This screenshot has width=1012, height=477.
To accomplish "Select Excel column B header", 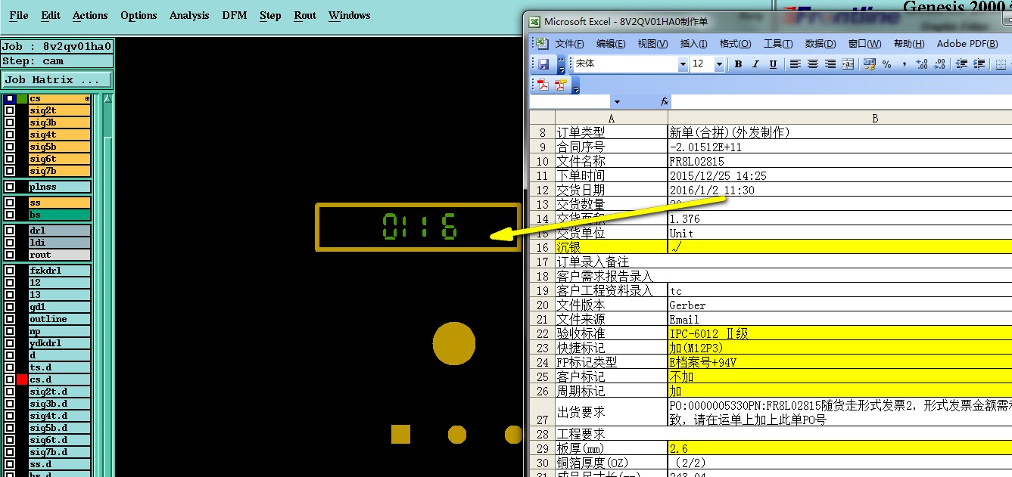I will [x=839, y=118].
